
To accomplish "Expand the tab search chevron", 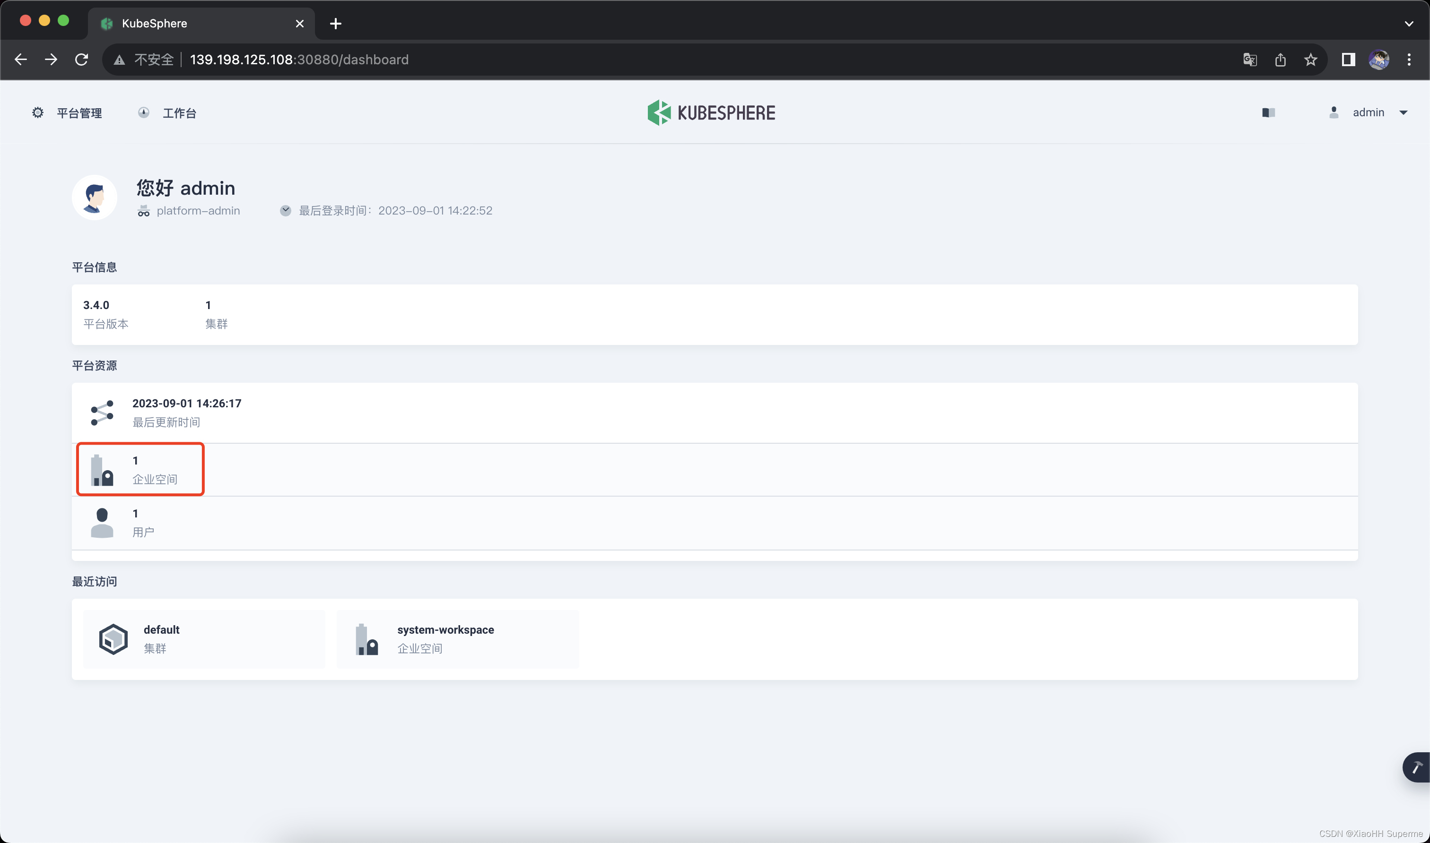I will point(1409,23).
